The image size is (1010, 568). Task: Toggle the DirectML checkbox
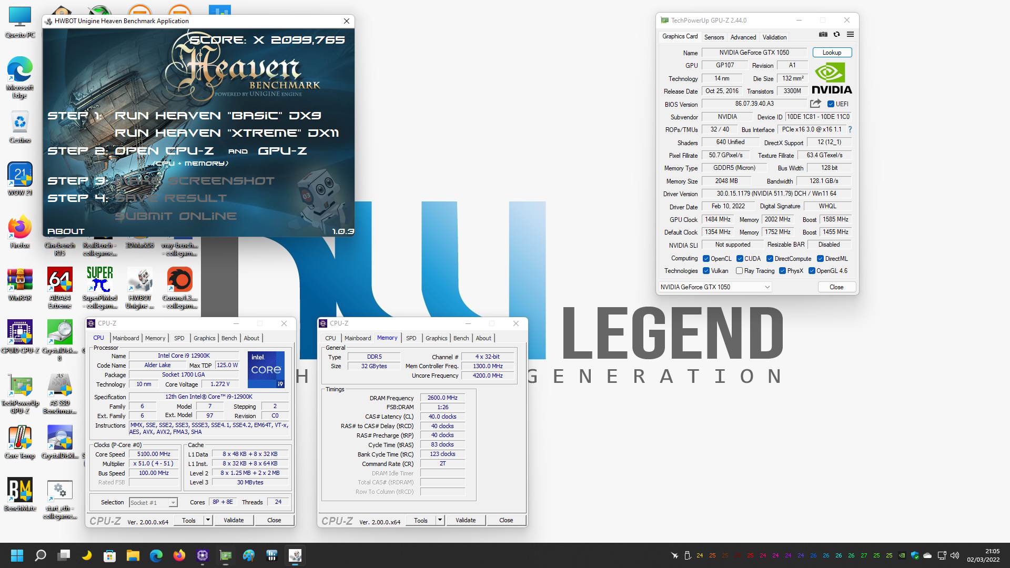coord(820,259)
